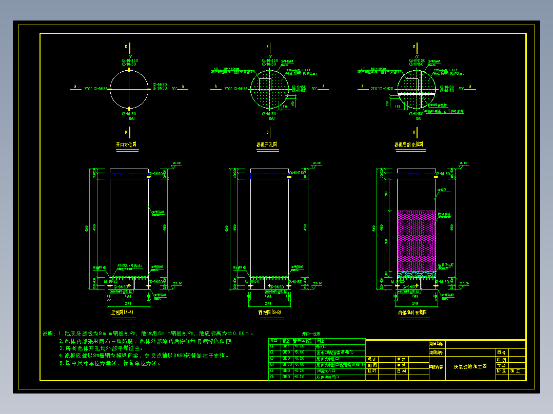Click the white square opening in 滤板开孔图
Image resolution: width=553 pixels, height=414 pixels.
[x=265, y=85]
